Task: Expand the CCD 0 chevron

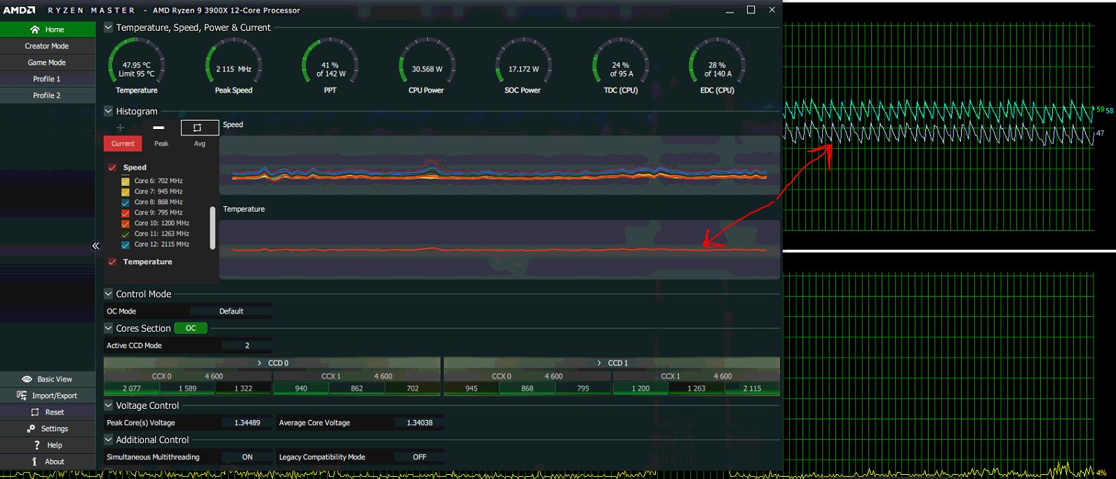Action: [x=260, y=363]
